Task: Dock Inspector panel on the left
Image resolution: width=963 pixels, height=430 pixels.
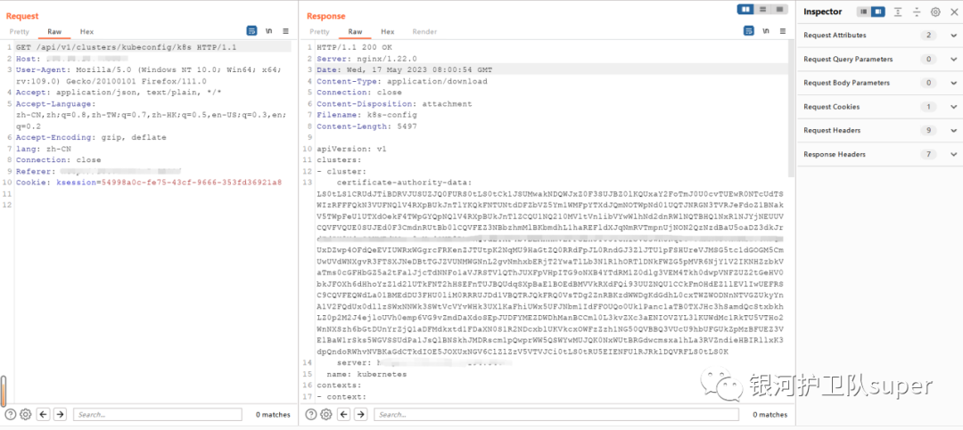Action: tap(863, 12)
